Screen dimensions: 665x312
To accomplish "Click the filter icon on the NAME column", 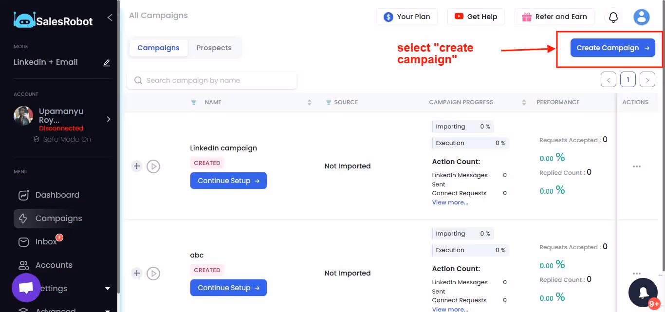I will point(193,102).
